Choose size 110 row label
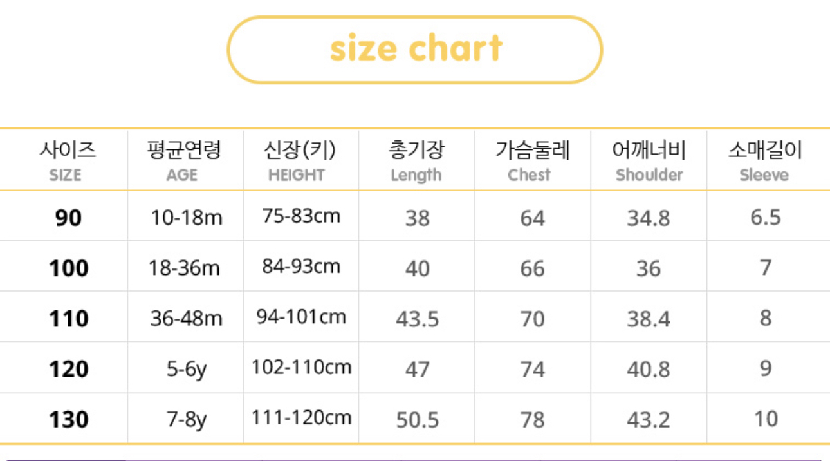The height and width of the screenshot is (461, 830). [x=68, y=318]
